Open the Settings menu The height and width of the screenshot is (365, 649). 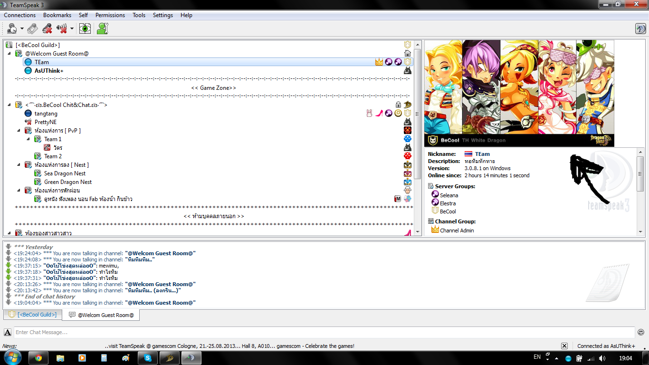coord(163,15)
